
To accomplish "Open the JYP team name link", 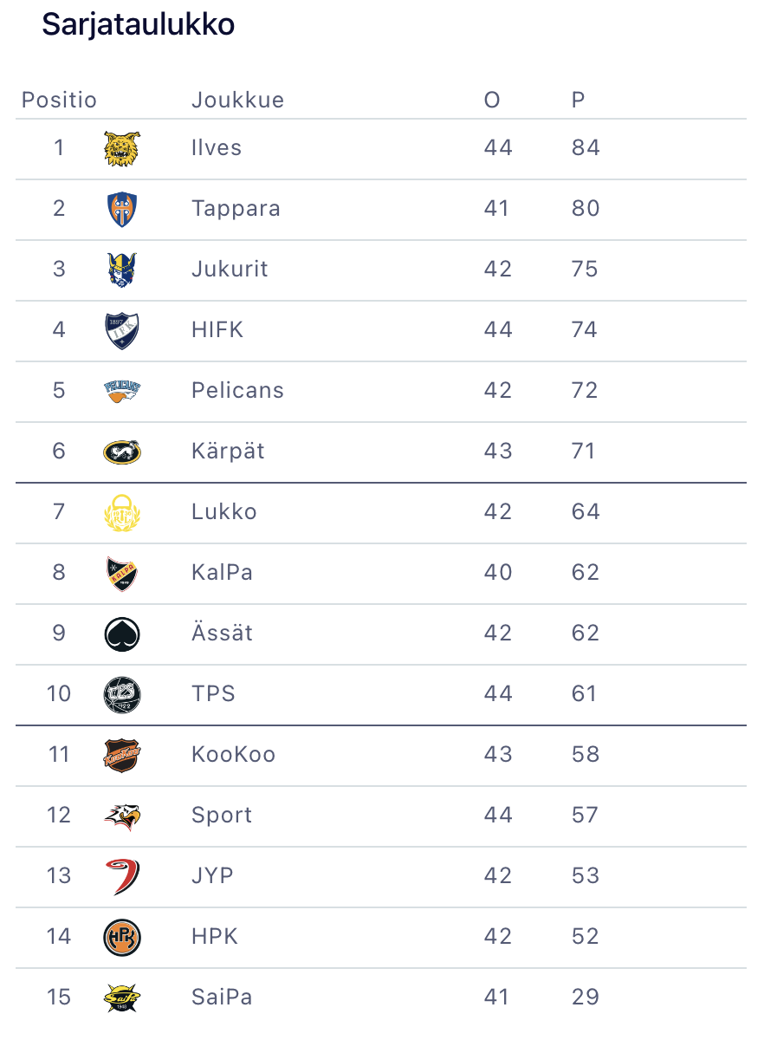I will pos(212,876).
